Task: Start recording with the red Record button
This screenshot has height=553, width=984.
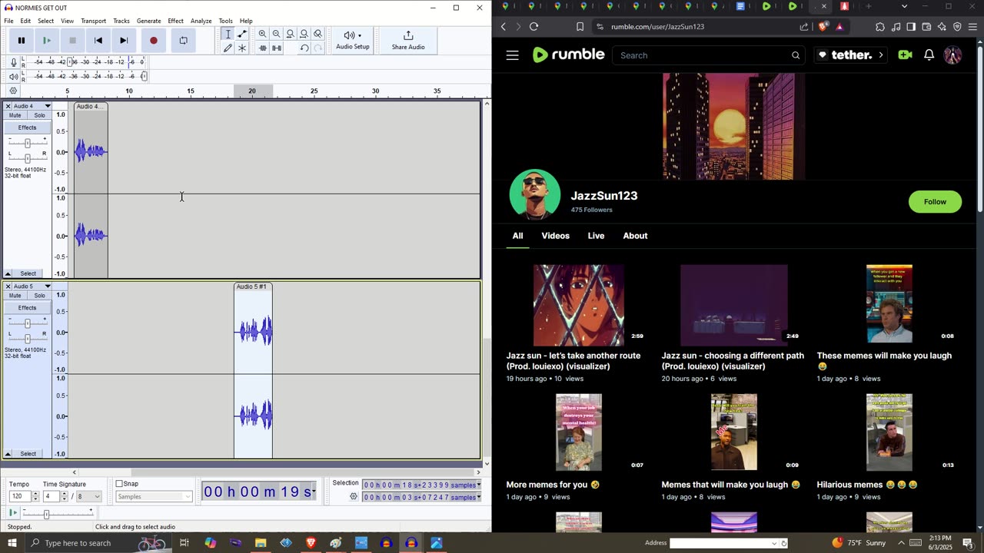Action: point(154,41)
